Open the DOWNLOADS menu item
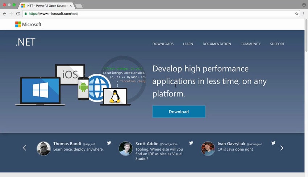 tap(163, 44)
